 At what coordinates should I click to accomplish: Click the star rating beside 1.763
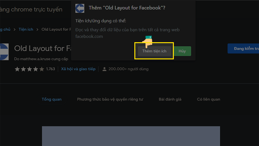tap(29, 69)
